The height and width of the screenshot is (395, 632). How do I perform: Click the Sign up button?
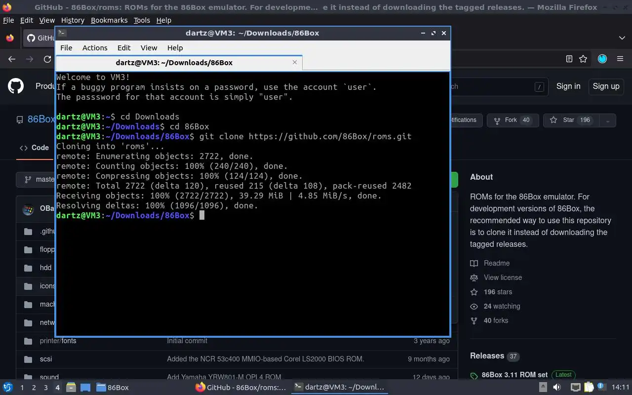click(x=606, y=86)
